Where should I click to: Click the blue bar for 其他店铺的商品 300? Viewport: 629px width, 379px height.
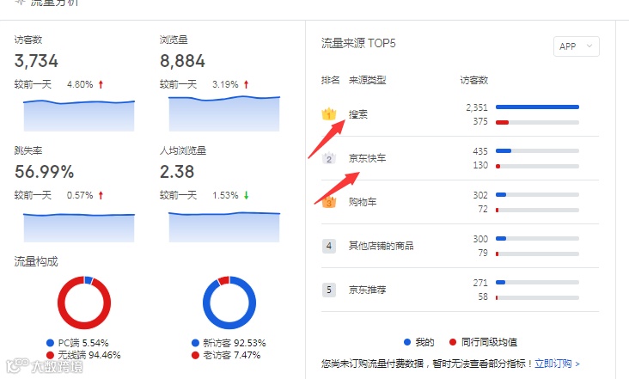coord(501,238)
